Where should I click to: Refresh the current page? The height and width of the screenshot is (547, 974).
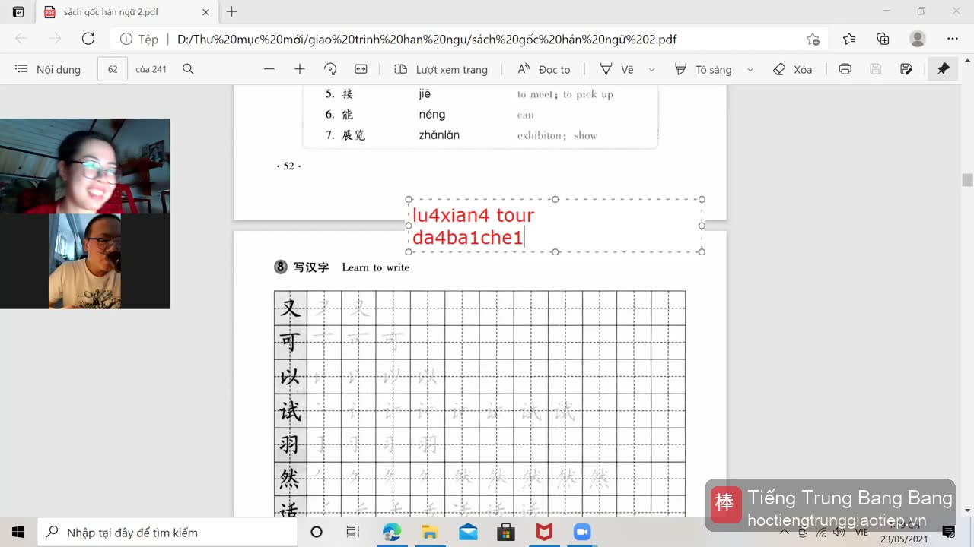point(88,39)
